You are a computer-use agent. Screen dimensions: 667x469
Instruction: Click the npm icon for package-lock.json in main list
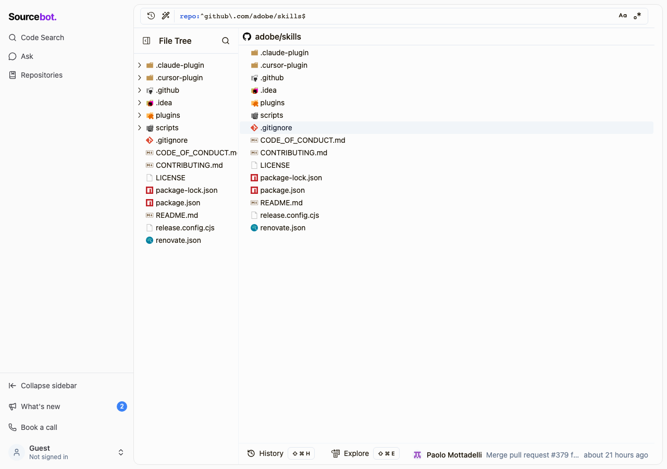pyautogui.click(x=254, y=178)
